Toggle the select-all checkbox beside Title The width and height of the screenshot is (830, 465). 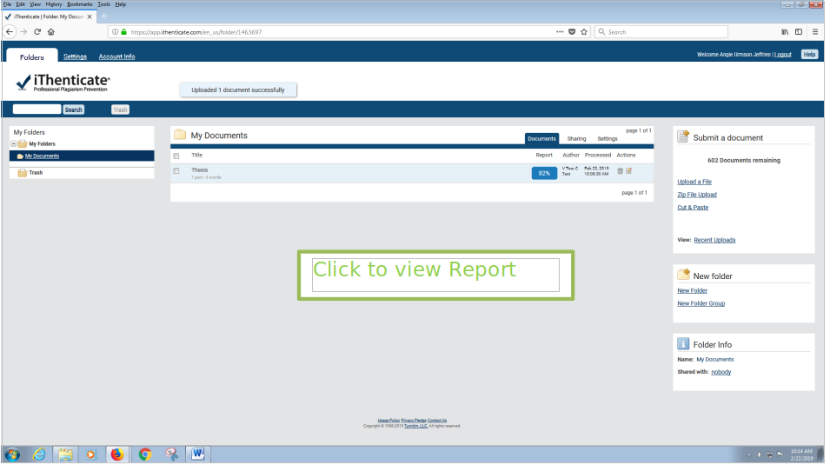pyautogui.click(x=176, y=156)
